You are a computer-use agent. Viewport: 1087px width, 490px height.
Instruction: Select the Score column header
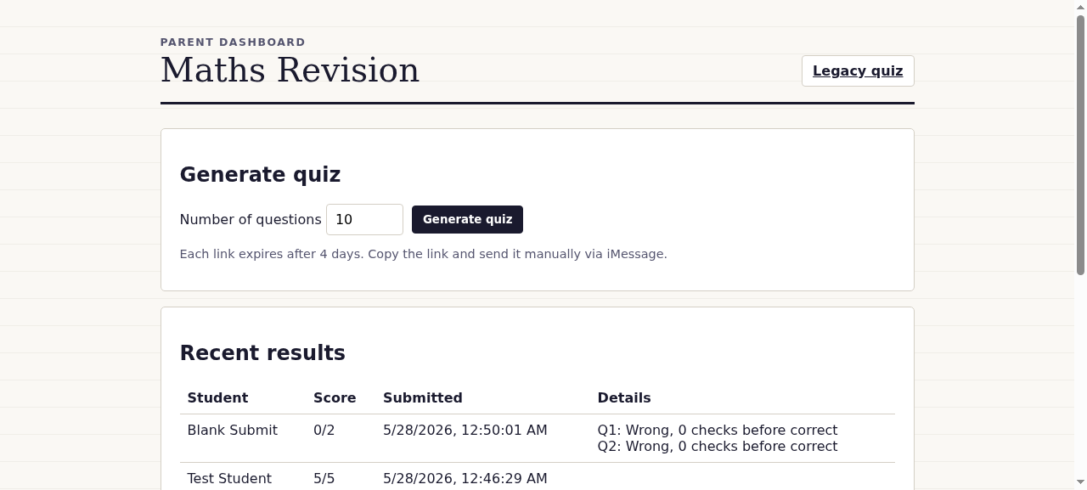(335, 397)
